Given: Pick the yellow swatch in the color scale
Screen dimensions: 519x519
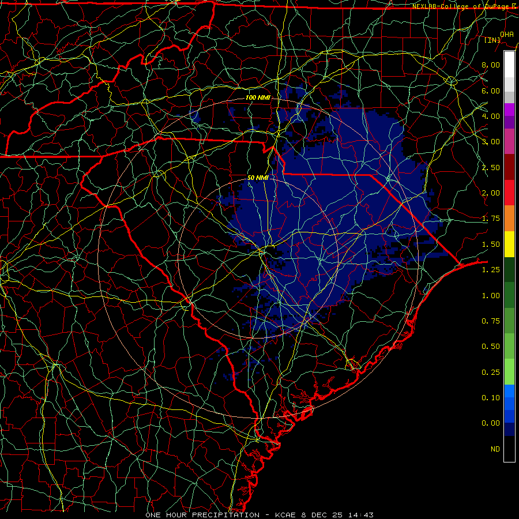Looking at the screenshot, I should point(509,245).
